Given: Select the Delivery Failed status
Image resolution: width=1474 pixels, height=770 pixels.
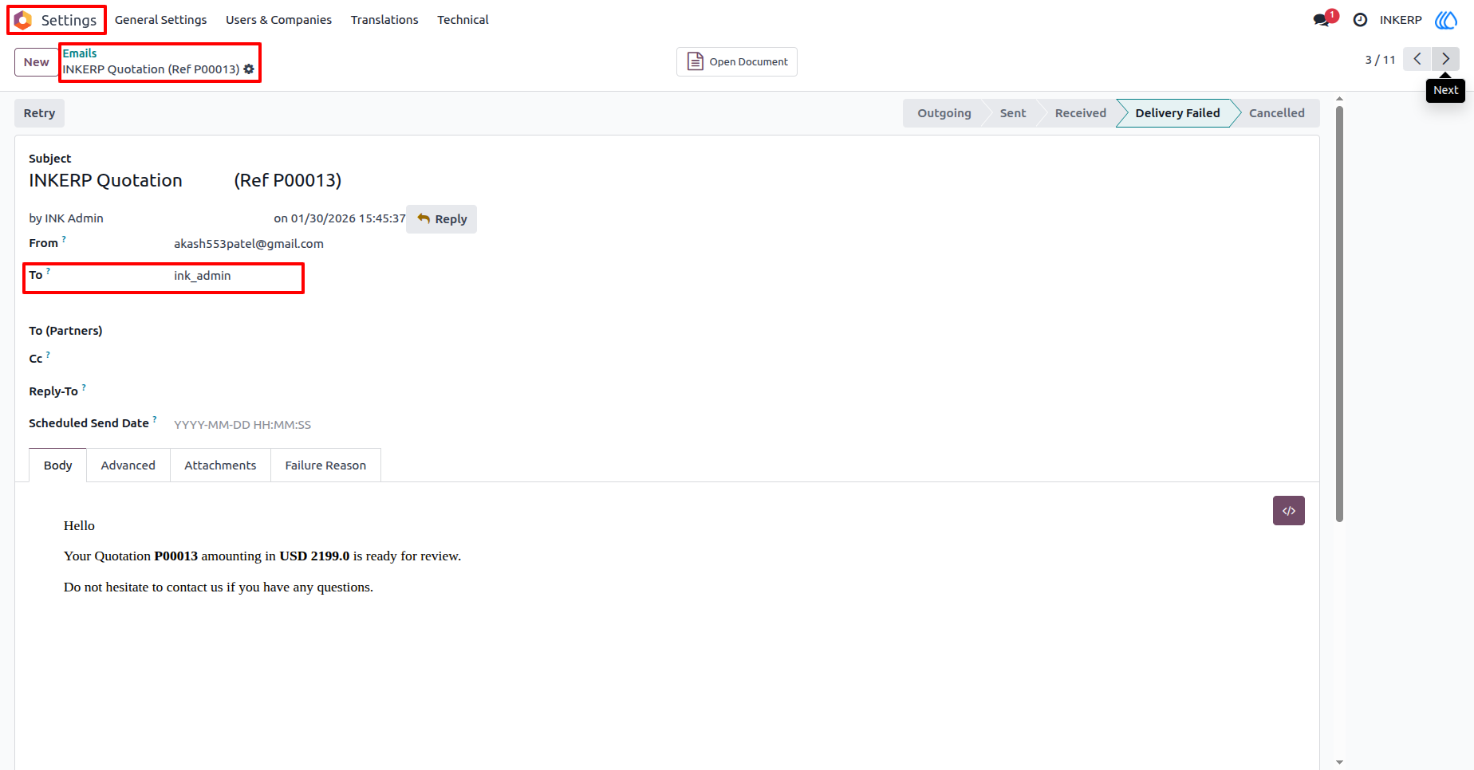Looking at the screenshot, I should click(1177, 113).
